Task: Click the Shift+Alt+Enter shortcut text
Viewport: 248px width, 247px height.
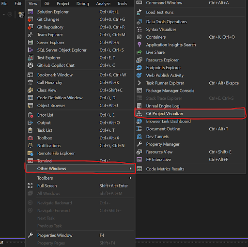Action: tap(114, 186)
